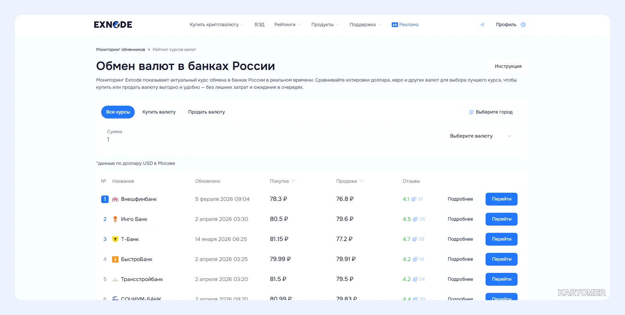
Task: Click the Т-Банк yellow shield logo
Action: (115, 239)
